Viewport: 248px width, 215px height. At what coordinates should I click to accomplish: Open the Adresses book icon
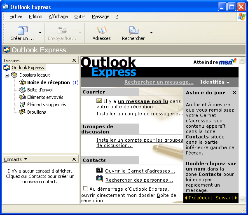(x=102, y=30)
